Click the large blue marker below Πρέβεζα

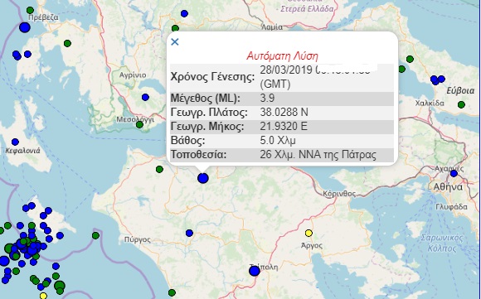tap(25, 27)
